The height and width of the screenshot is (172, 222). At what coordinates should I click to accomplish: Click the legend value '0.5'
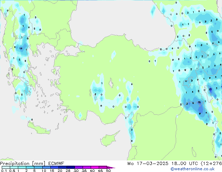[x=12, y=171]
